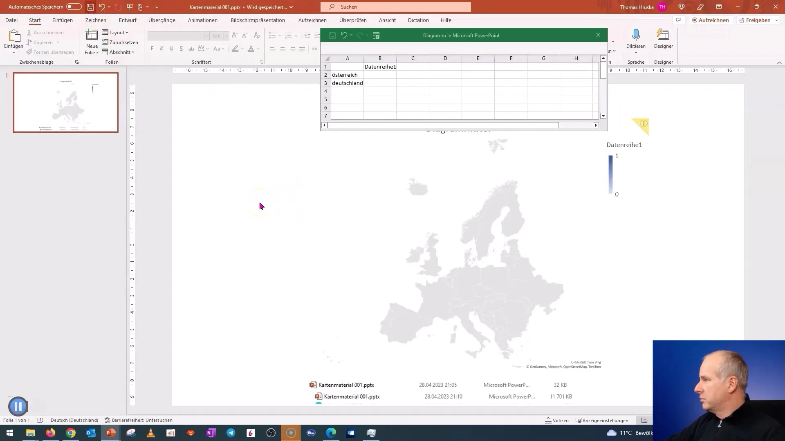Toggle text shadow (S)
The image size is (785, 441).
click(x=181, y=49)
